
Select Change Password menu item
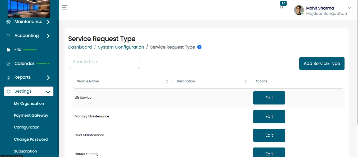(31, 139)
